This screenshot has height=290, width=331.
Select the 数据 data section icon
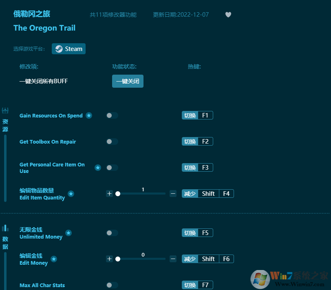pyautogui.click(x=5, y=228)
